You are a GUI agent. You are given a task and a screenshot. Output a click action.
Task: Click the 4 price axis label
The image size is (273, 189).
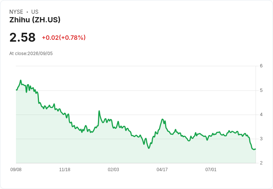point(261,115)
